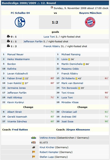This screenshot has height=160, width=110.
Task: Click the clock icon beside match date
Action: [52, 7]
